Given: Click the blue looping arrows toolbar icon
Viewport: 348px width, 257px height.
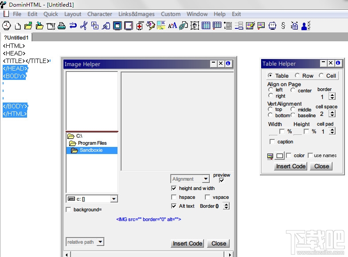Looking at the screenshot, I should click(x=73, y=26).
